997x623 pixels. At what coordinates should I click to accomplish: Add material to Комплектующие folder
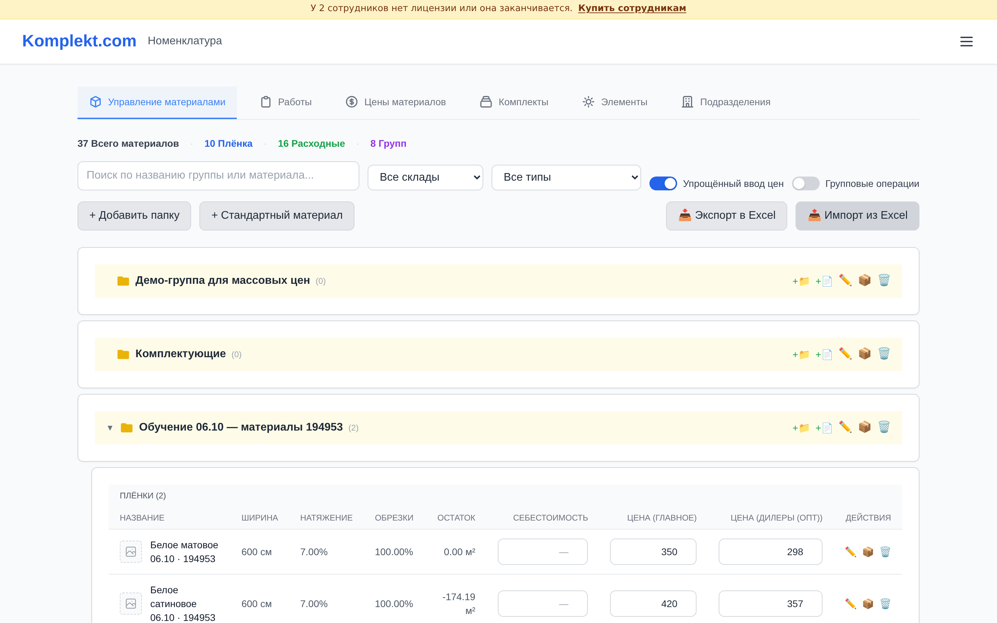(x=824, y=354)
